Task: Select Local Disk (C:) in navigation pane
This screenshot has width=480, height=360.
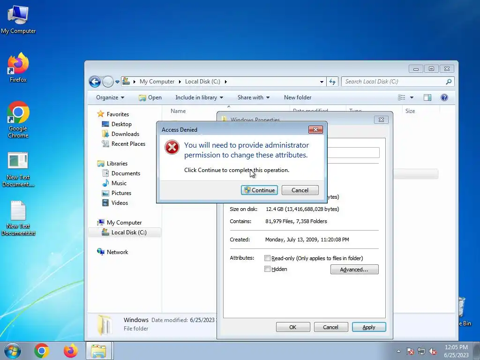Action: coord(124,232)
